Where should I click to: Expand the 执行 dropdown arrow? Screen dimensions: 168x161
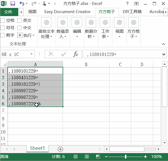(33, 35)
